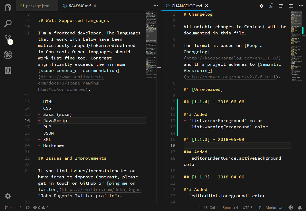Image resolution: width=306 pixels, height=211 pixels.
Task: Place cursor on '## [Unreleased]' line
Action: [x=203, y=89]
